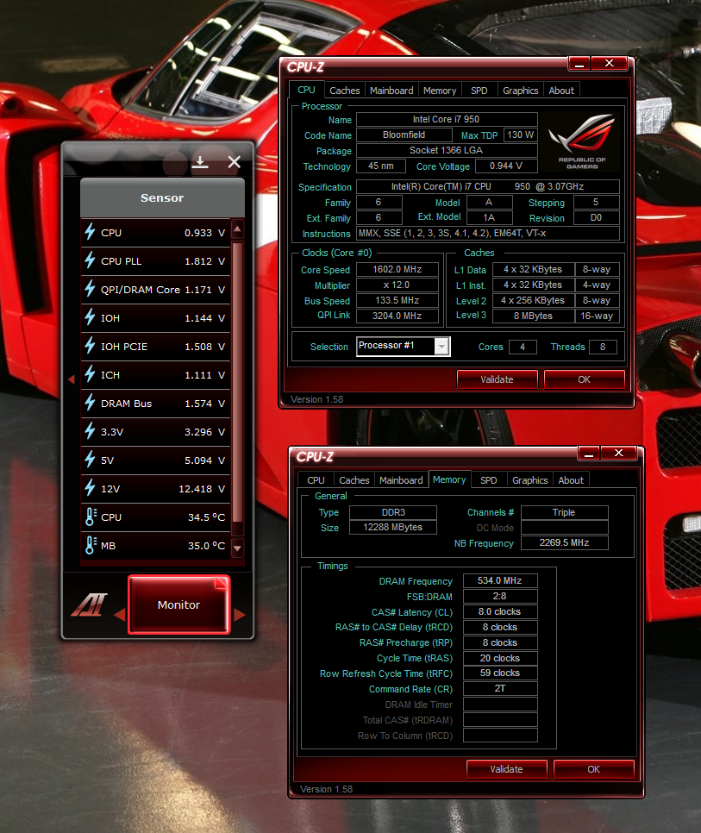Click the Code Name value Bloomfield
Screen dimensions: 701x833
point(404,135)
